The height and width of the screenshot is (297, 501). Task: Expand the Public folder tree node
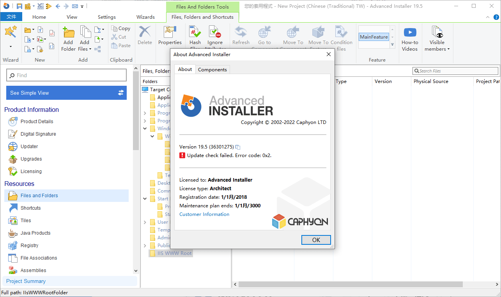(x=145, y=246)
